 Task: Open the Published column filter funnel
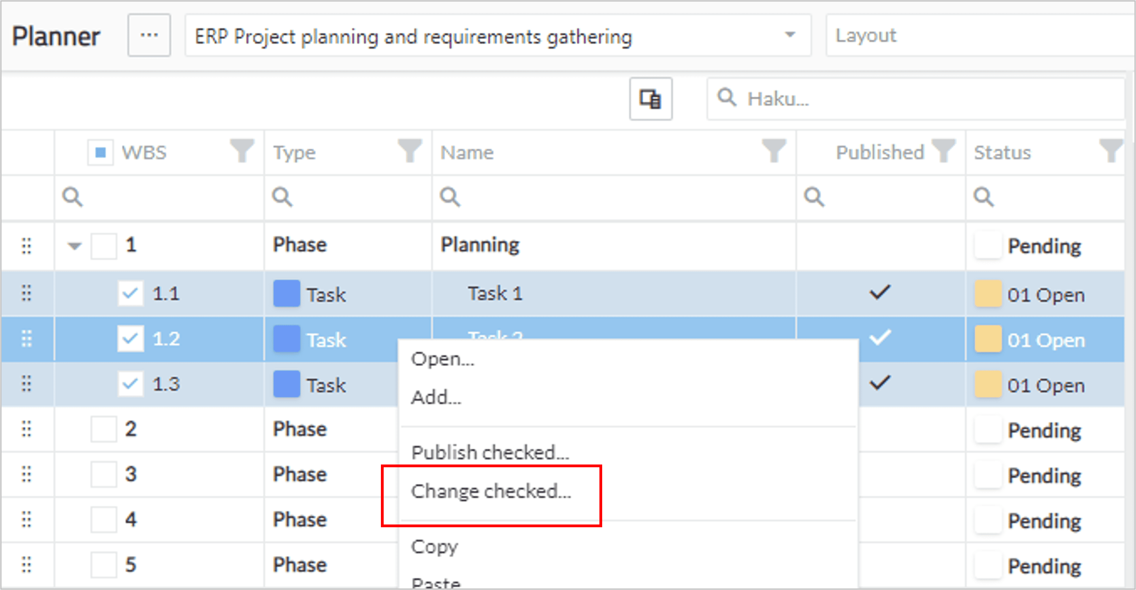pyautogui.click(x=943, y=151)
